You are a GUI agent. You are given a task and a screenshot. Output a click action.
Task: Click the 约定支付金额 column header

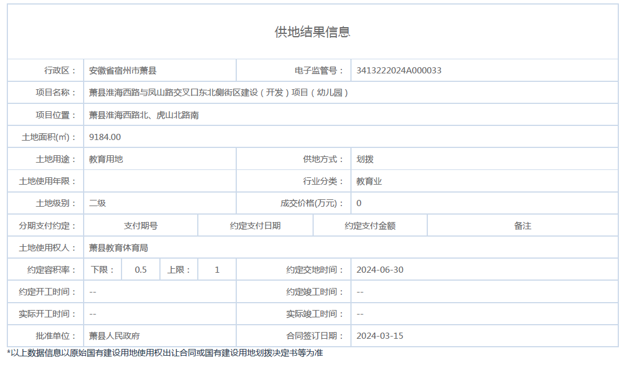click(x=370, y=226)
